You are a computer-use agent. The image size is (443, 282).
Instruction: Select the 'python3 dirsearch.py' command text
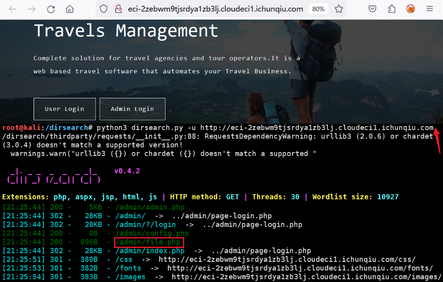(x=140, y=128)
